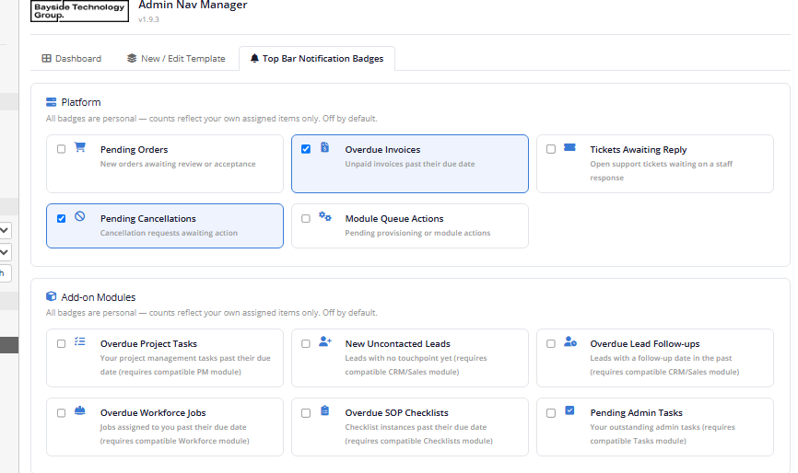Select Top Bar Notification Badges tab

[x=317, y=58]
